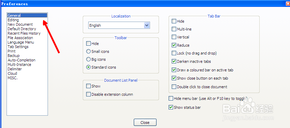The image size is (290, 128).
Task: Toggle Show close button on each tab
Action: coord(174,78)
